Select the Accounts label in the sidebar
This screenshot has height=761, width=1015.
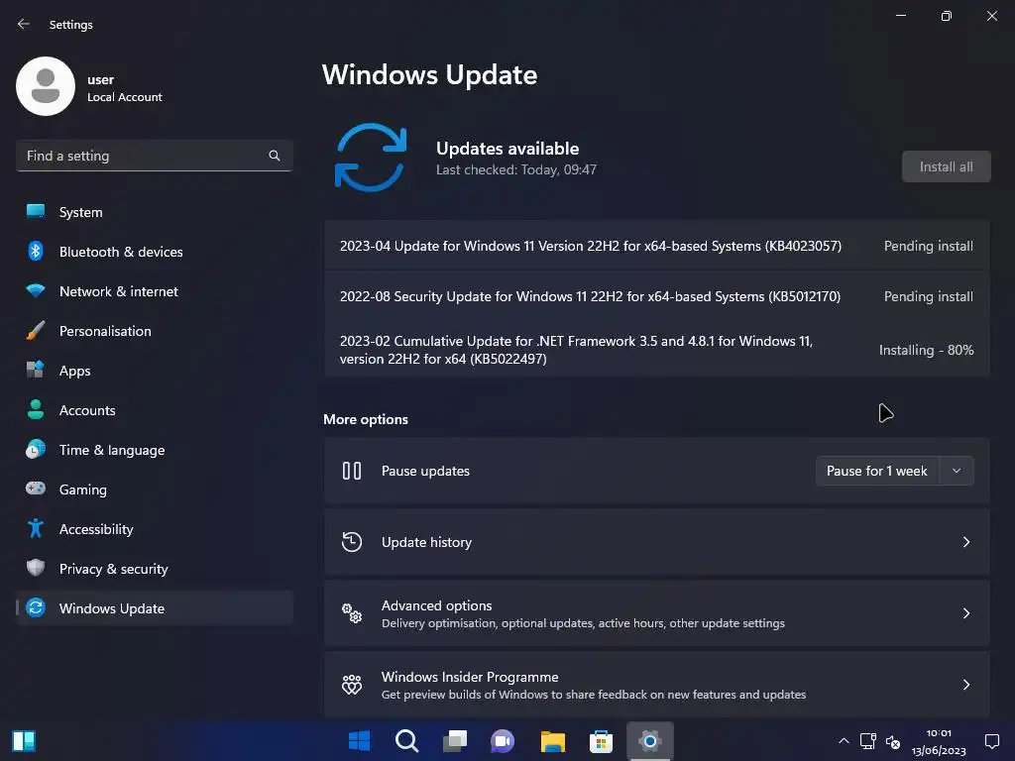click(x=87, y=409)
